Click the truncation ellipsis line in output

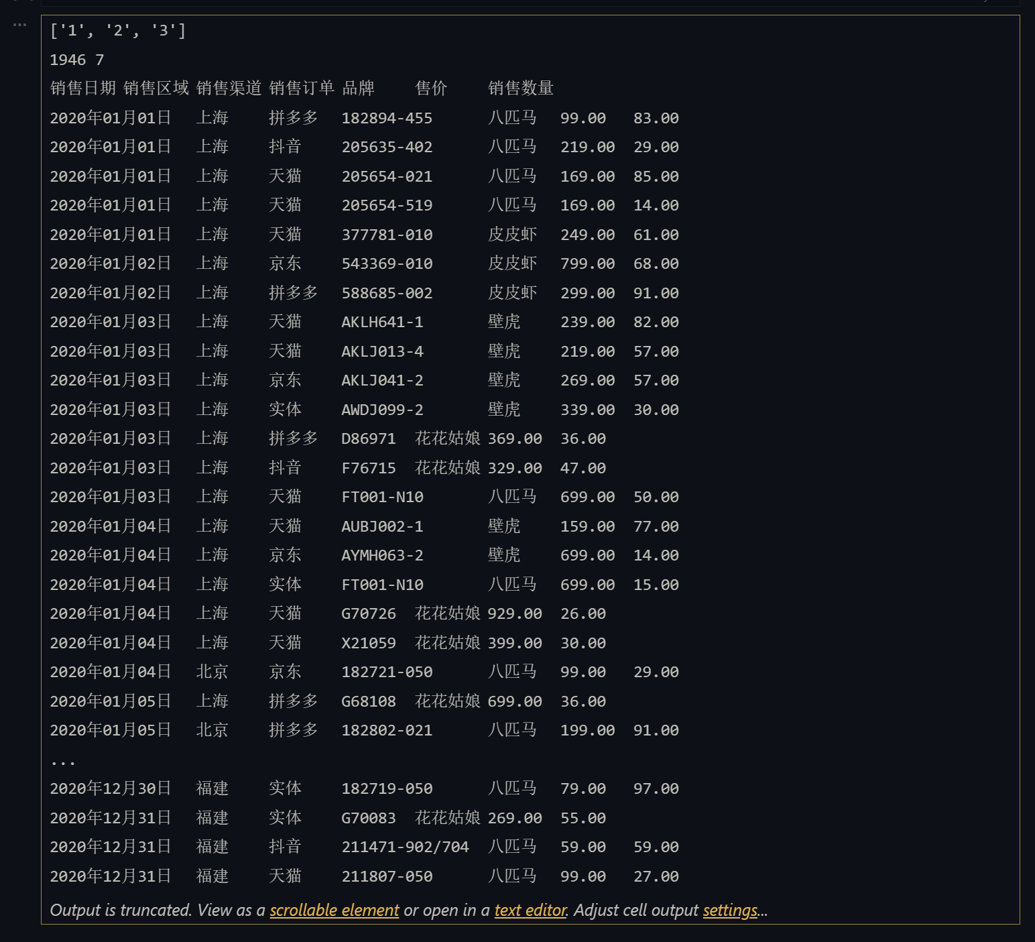[62, 761]
